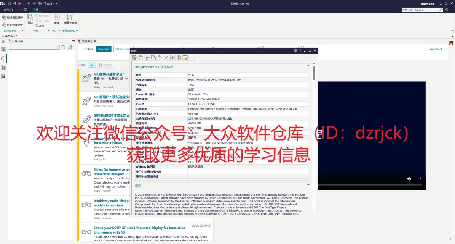The width and height of the screenshot is (455, 244).
Task: Click the 信息 window vertical scrollbar thumb
Action: pyautogui.click(x=314, y=73)
